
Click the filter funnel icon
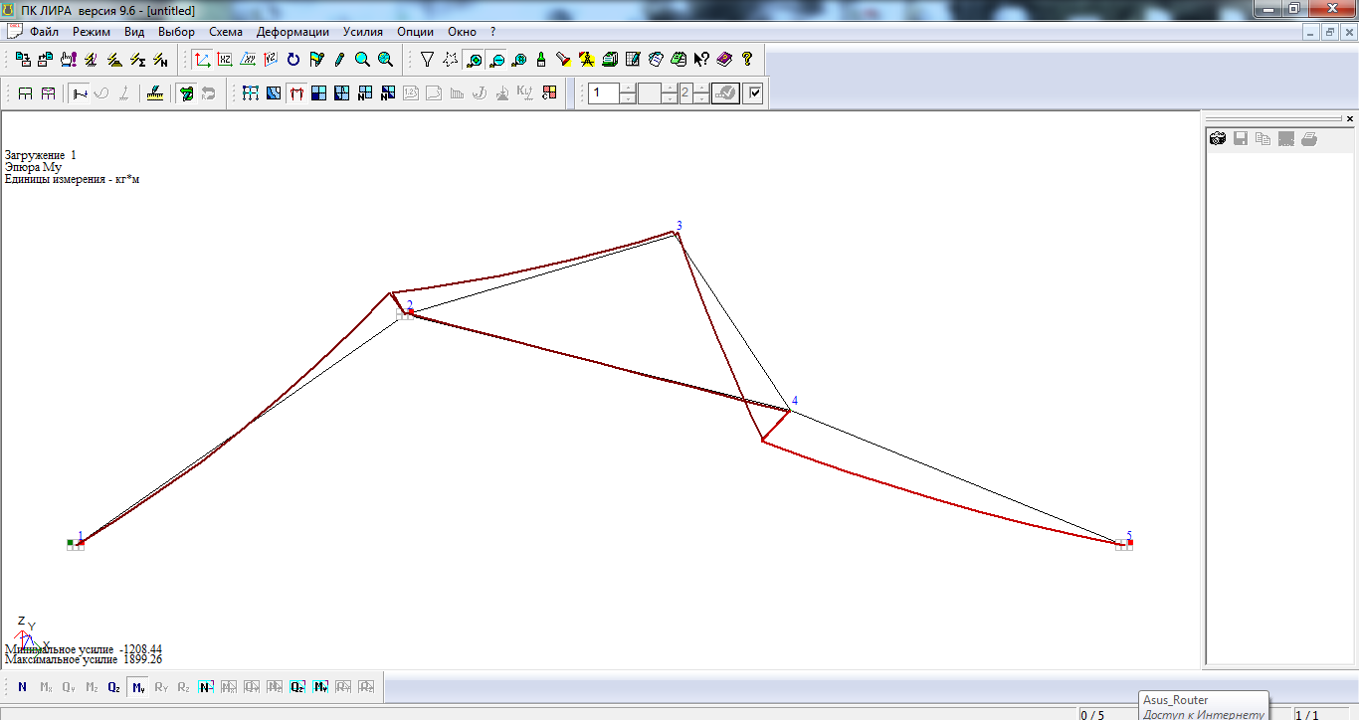click(427, 60)
